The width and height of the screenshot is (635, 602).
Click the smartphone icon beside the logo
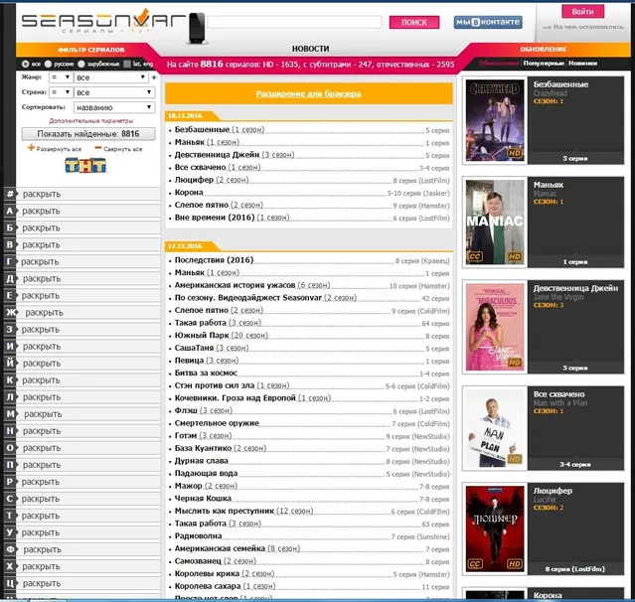click(196, 24)
